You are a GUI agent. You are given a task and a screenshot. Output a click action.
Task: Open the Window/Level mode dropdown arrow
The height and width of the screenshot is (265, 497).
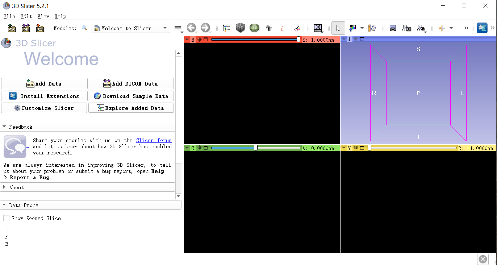[362, 28]
